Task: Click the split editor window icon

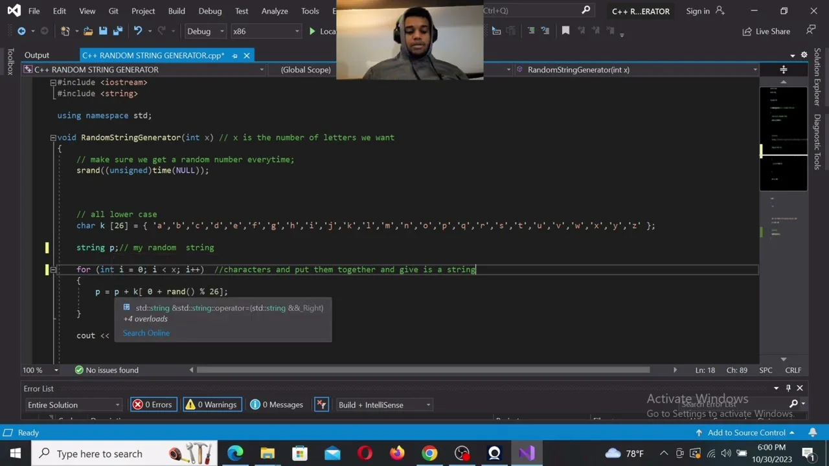Action: coord(783,69)
